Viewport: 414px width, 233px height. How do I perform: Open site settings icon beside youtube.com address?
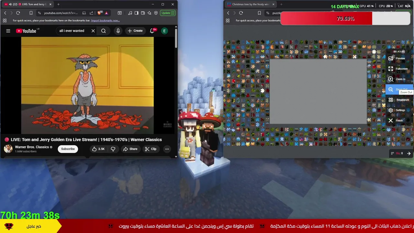point(39,13)
